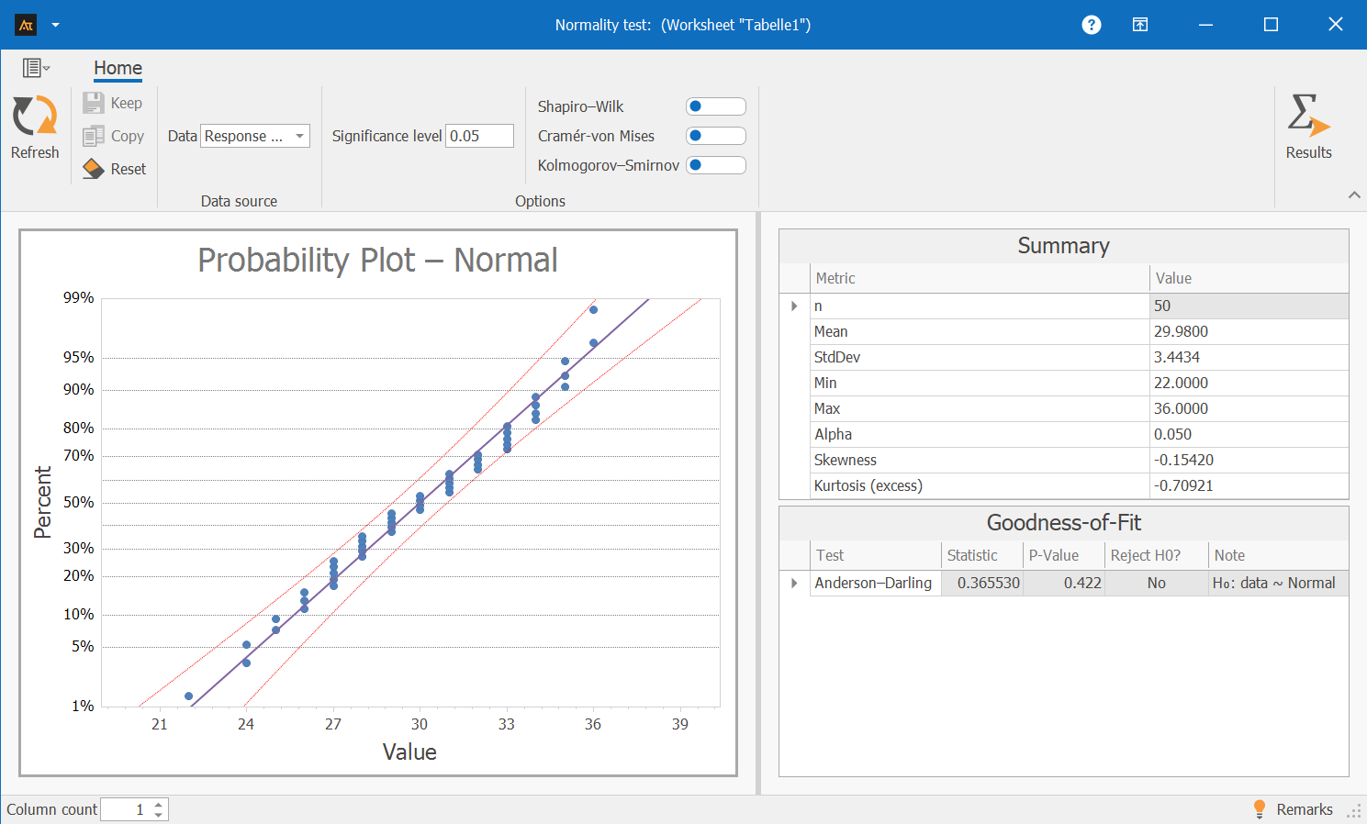The image size is (1367, 824).
Task: Click the Refresh results icon
Action: pyautogui.click(x=34, y=126)
